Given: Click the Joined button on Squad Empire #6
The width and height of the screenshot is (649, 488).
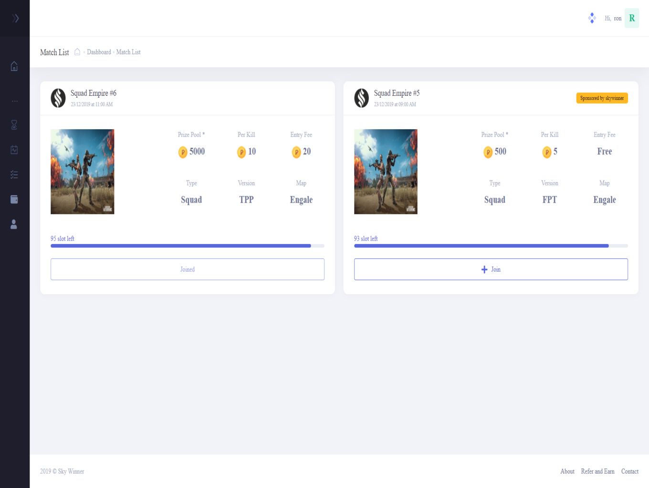Looking at the screenshot, I should 188,269.
